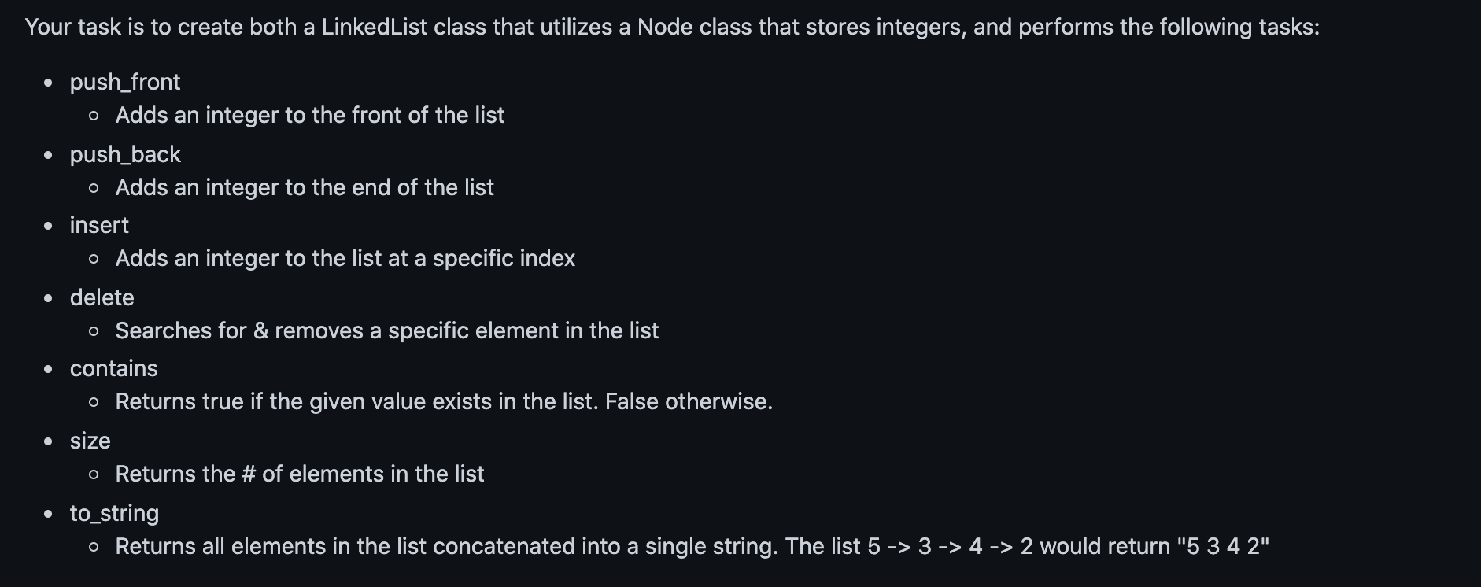The image size is (1481, 587).
Task: Click the insert list item text
Action: pyautogui.click(x=99, y=226)
